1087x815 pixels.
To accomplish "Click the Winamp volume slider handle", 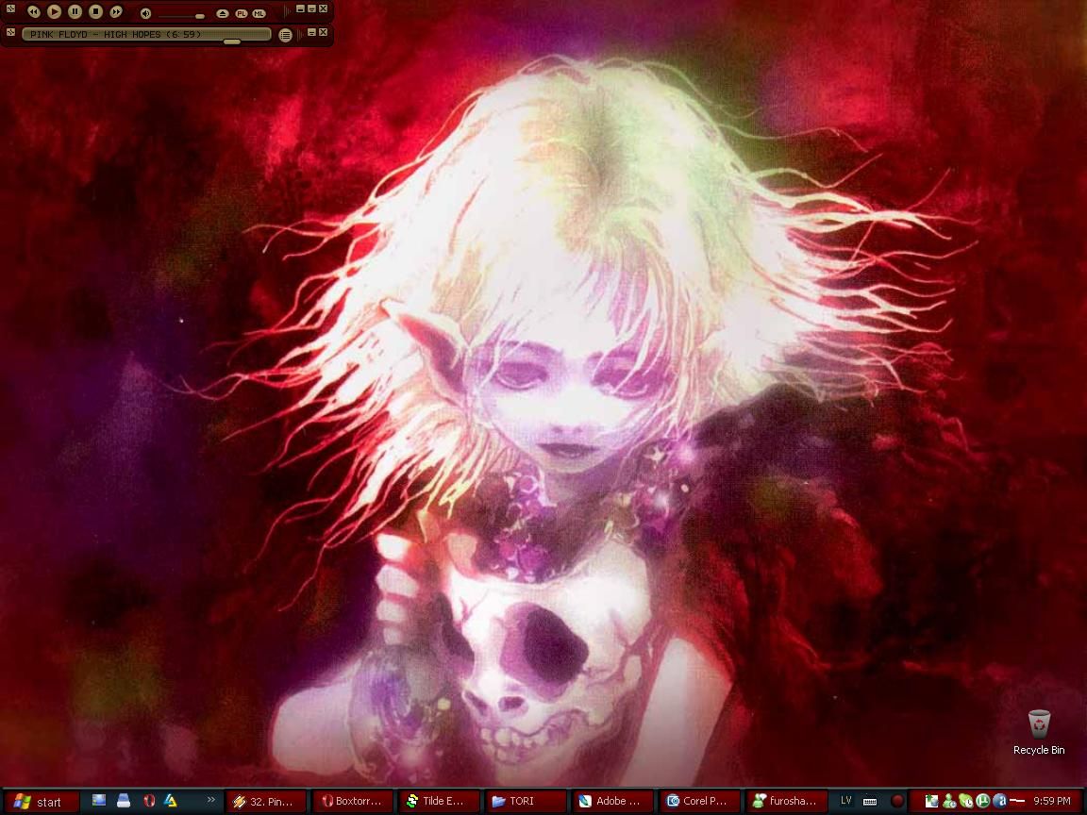I will (200, 16).
